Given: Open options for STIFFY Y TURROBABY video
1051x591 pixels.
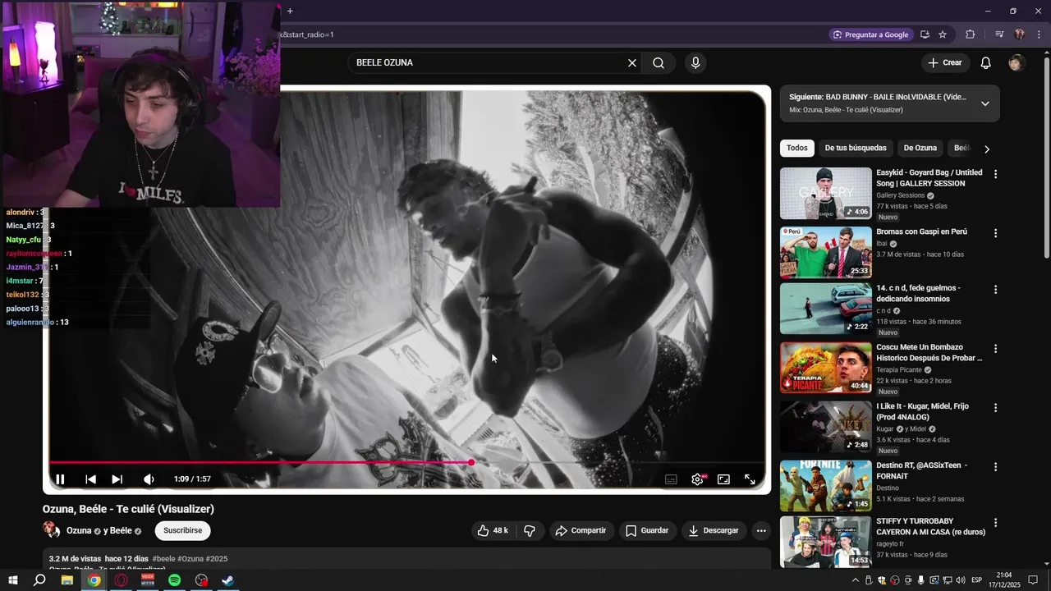Looking at the screenshot, I should (x=995, y=523).
